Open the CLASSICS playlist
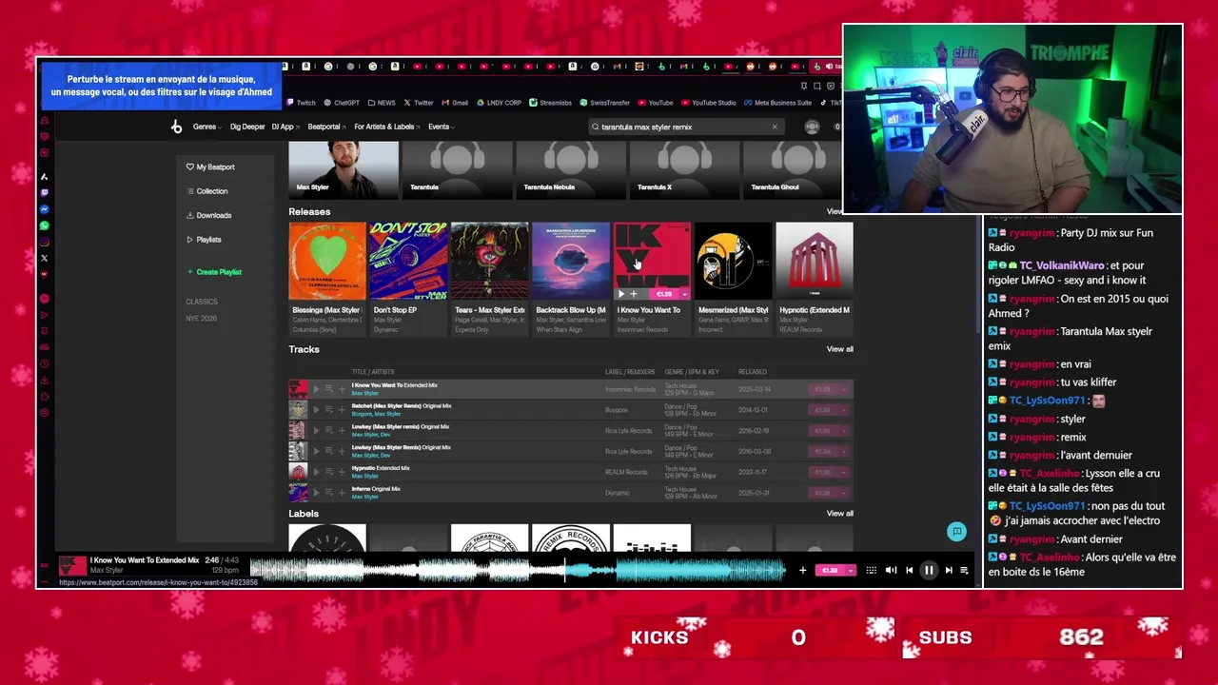The image size is (1218, 685). coord(202,302)
